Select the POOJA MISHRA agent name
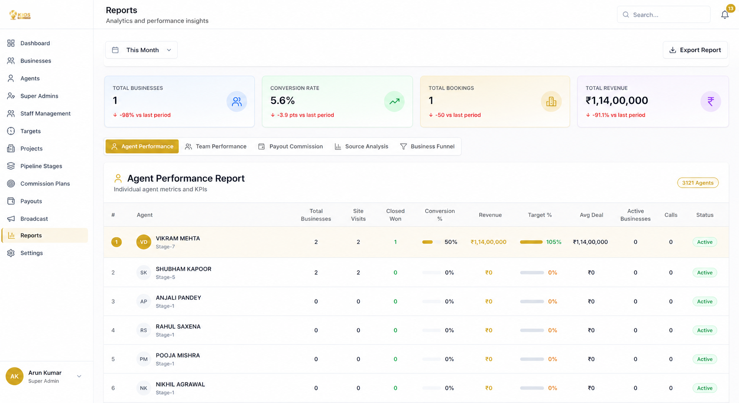 point(178,356)
